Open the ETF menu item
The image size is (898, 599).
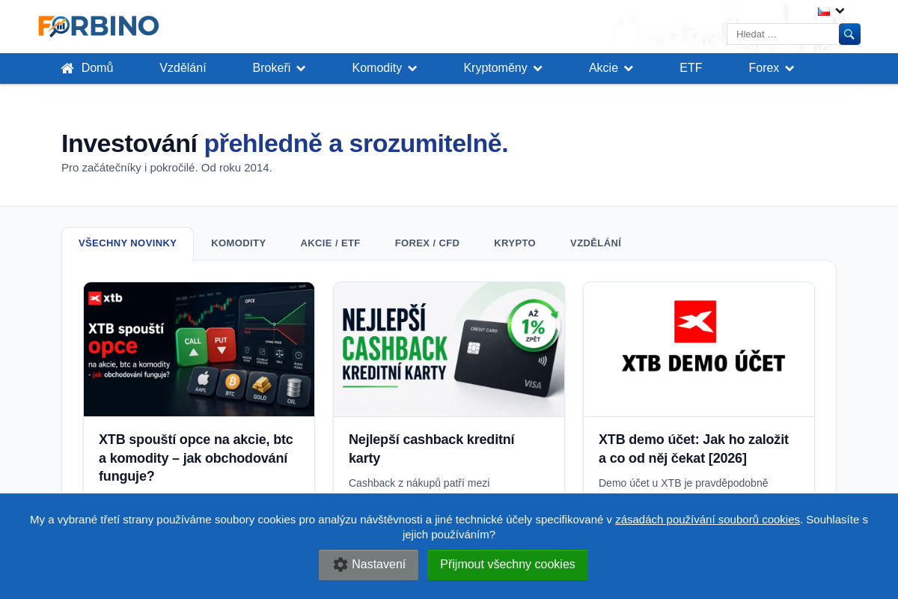point(691,68)
